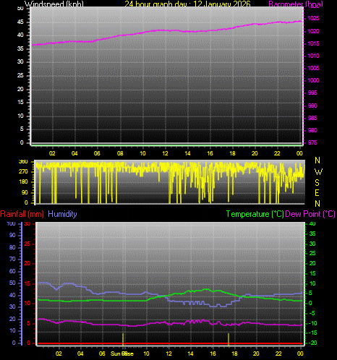Click the 975 value on barometer axis

pyautogui.click(x=312, y=142)
